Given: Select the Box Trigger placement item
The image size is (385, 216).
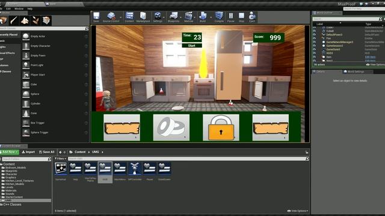Looking at the screenshot, I should pyautogui.click(x=55, y=122).
